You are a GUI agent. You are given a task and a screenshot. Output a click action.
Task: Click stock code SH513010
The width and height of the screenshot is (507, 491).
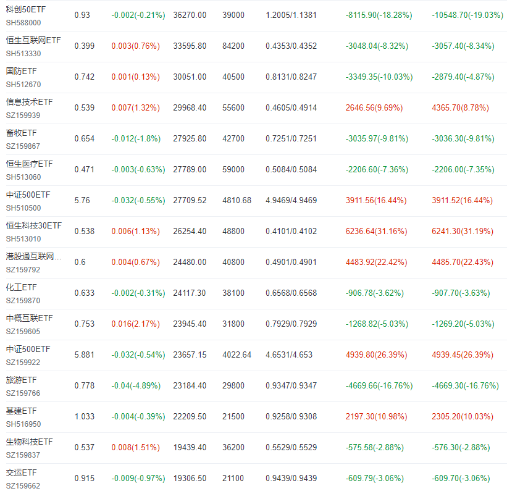tap(23, 239)
